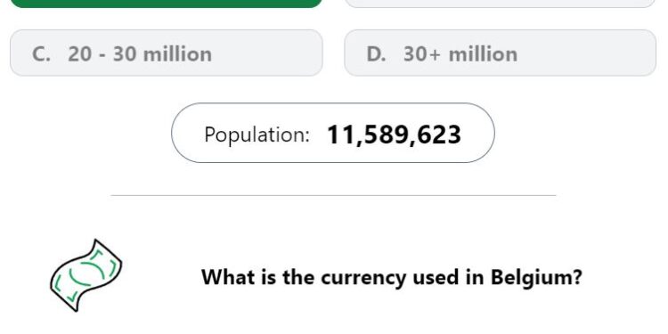Click the horizontal divider line

[334, 195]
